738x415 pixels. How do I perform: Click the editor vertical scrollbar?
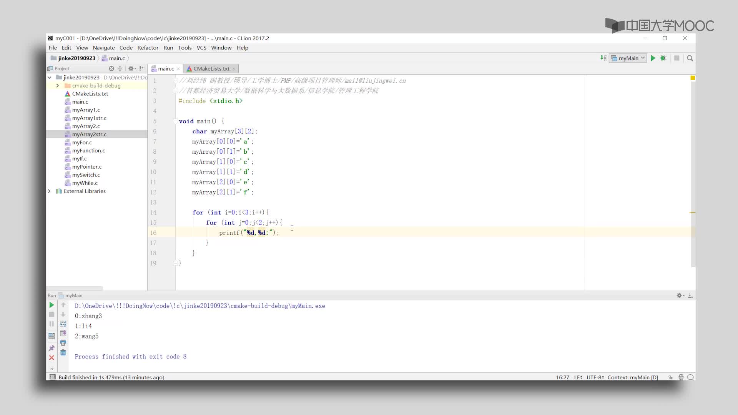point(693,171)
